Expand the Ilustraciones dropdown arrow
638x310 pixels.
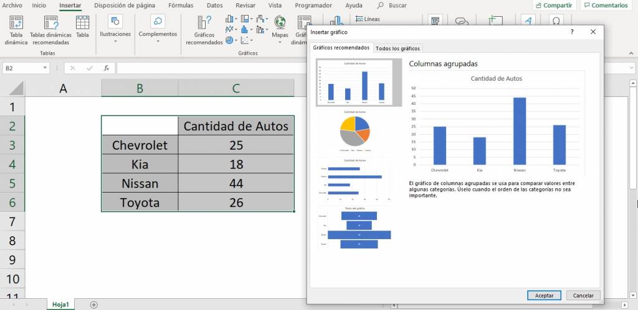(x=115, y=41)
